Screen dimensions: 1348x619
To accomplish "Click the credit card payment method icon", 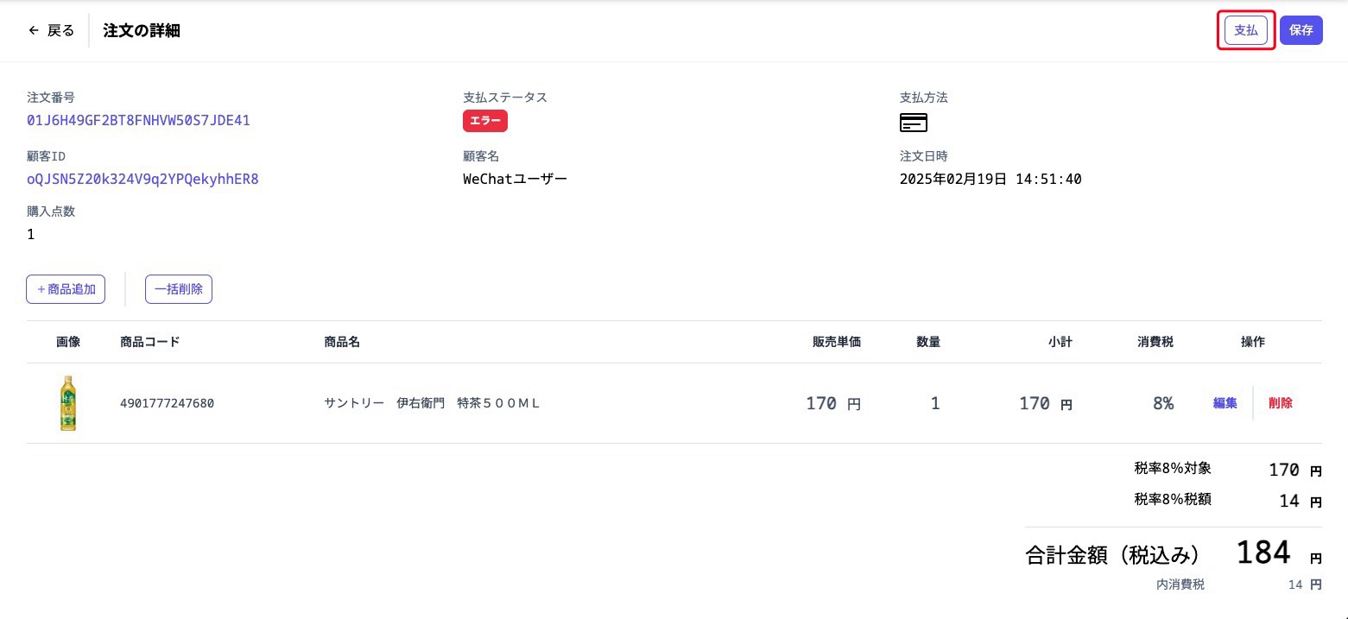I will [913, 123].
